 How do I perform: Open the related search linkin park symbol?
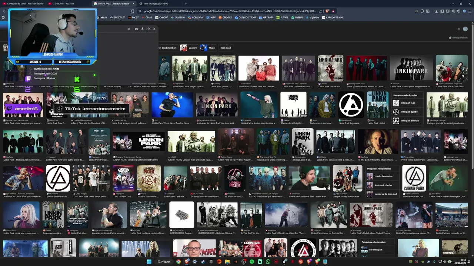407,112
